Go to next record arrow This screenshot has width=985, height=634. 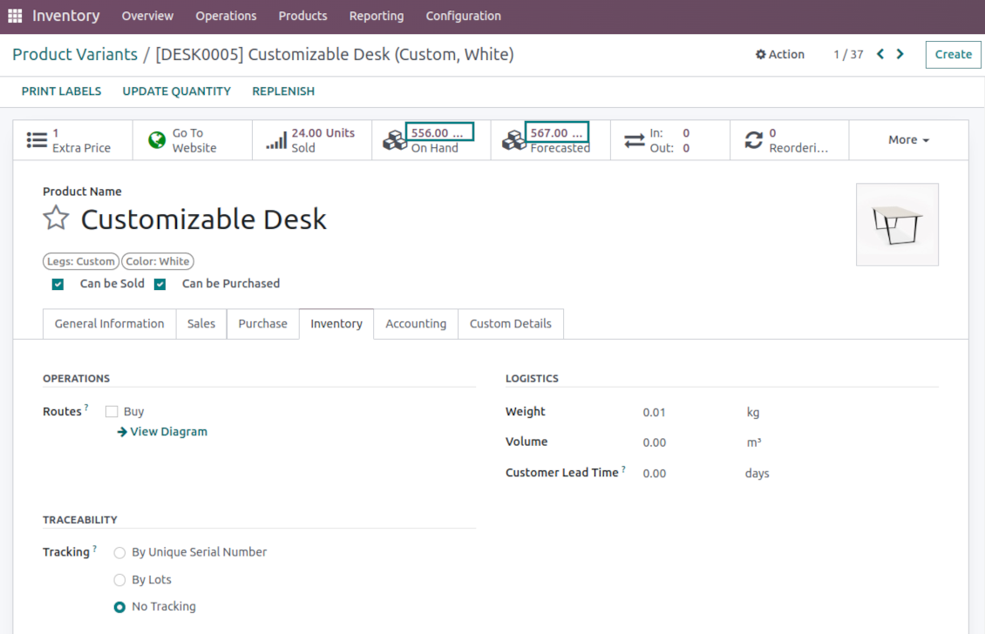[x=900, y=54]
